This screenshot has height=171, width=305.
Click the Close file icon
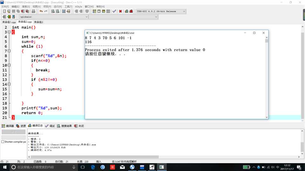pos(23,11)
